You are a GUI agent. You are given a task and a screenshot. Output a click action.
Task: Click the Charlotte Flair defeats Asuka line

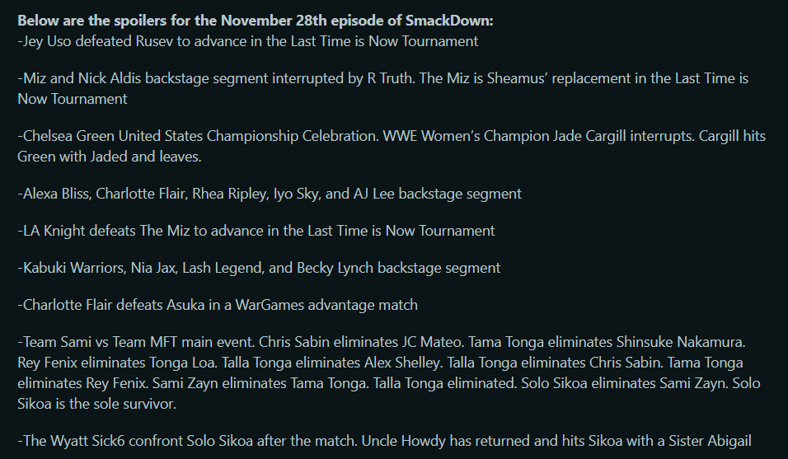coord(218,306)
